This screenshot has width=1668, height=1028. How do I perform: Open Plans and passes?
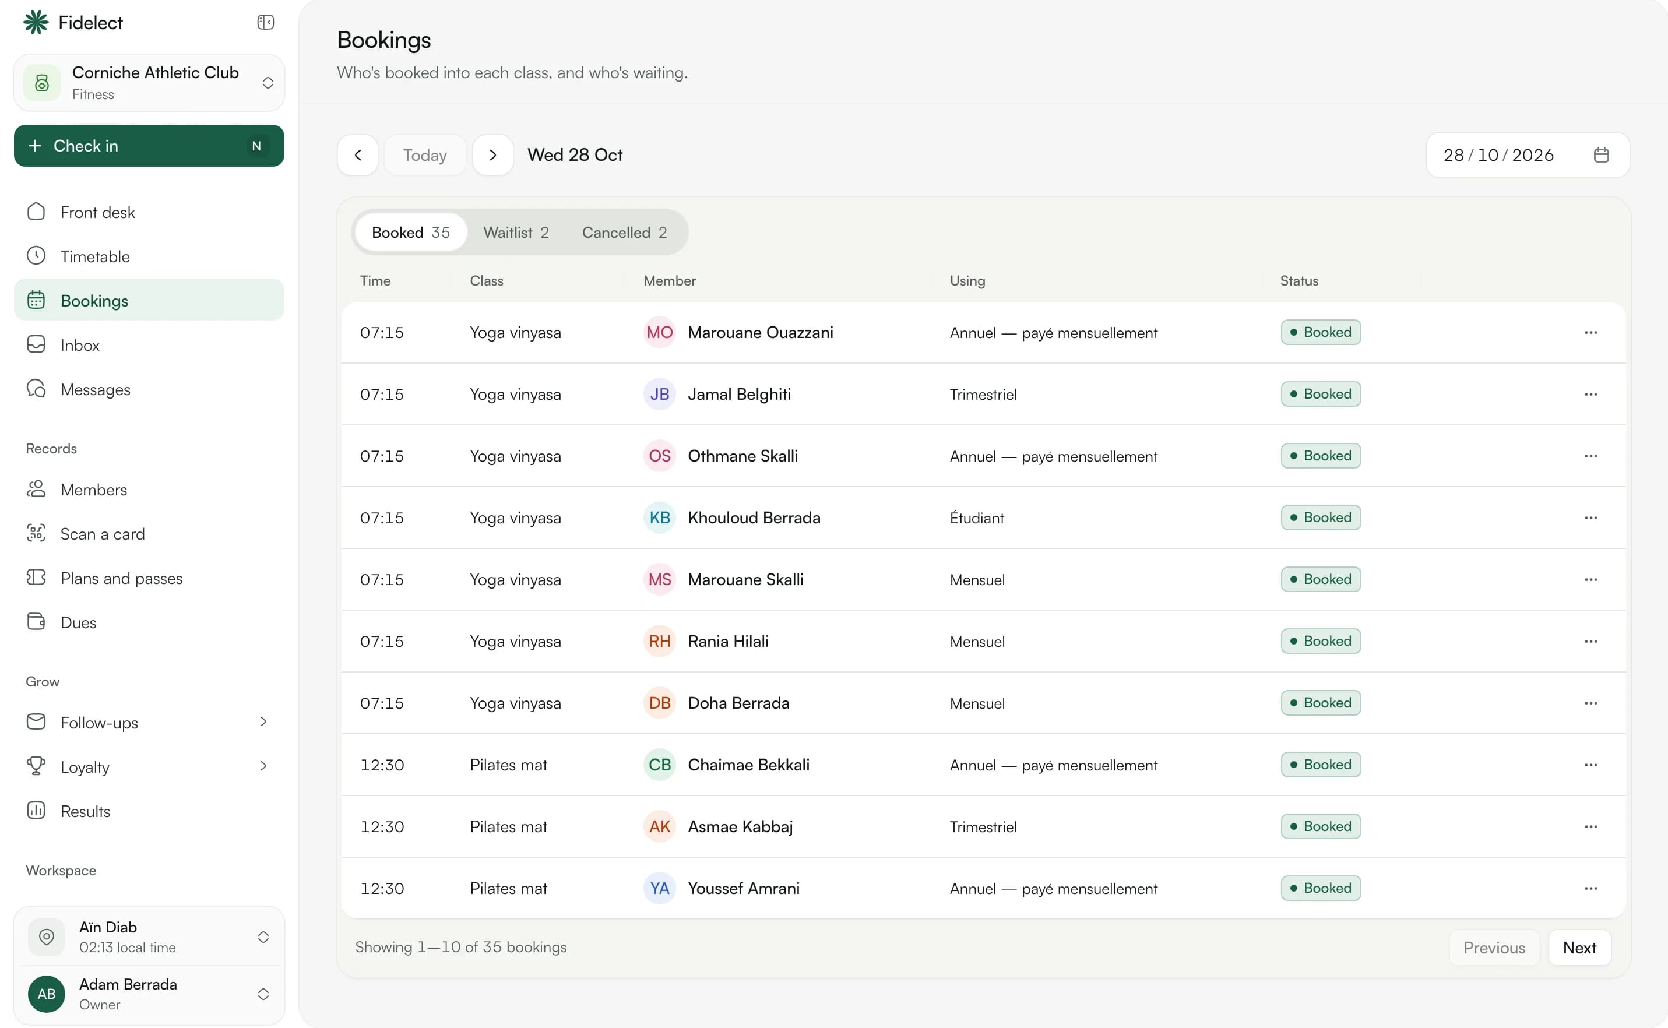149,578
